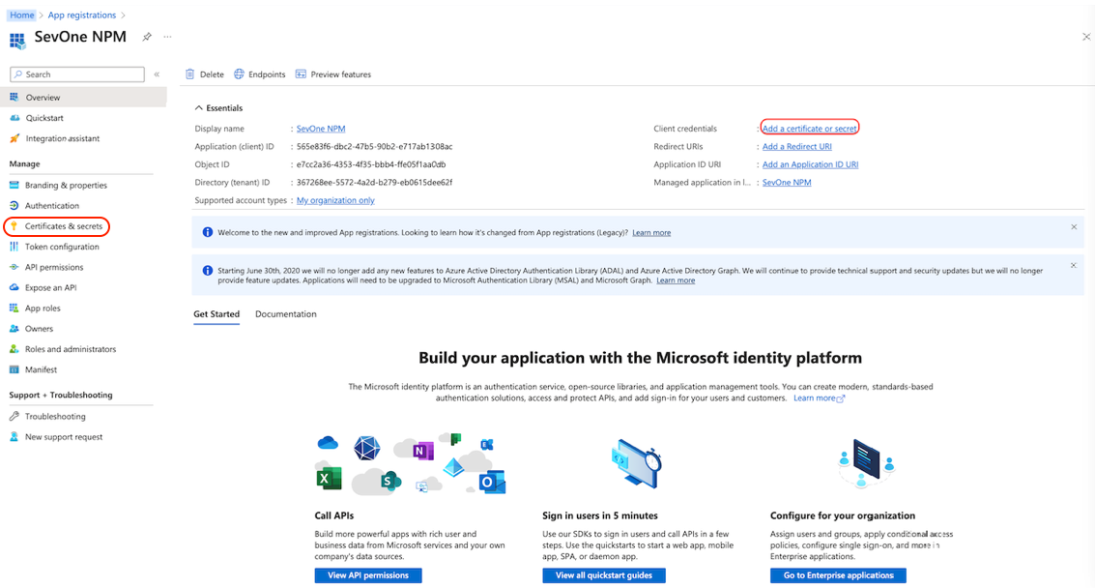Click the Application (client) ID value
The width and height of the screenshot is (1095, 588).
(x=374, y=147)
